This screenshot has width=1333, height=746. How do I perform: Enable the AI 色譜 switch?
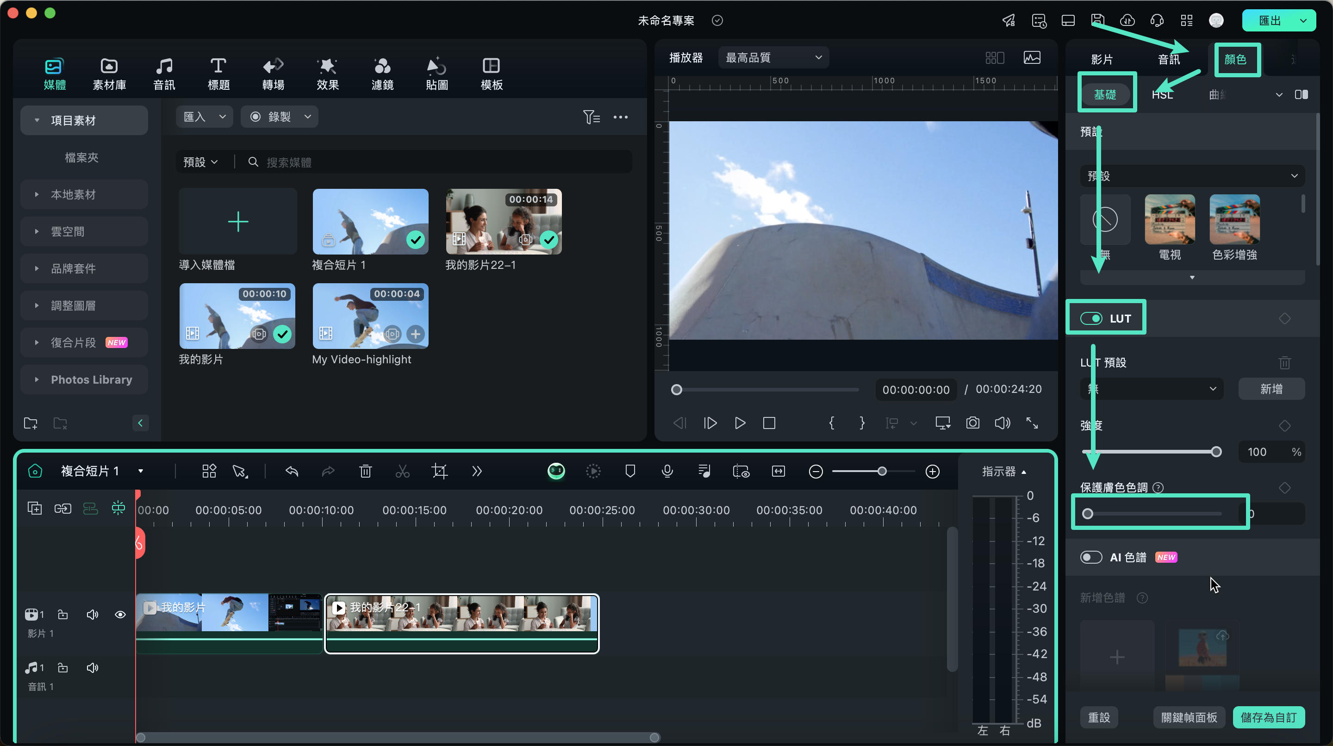[x=1091, y=557]
